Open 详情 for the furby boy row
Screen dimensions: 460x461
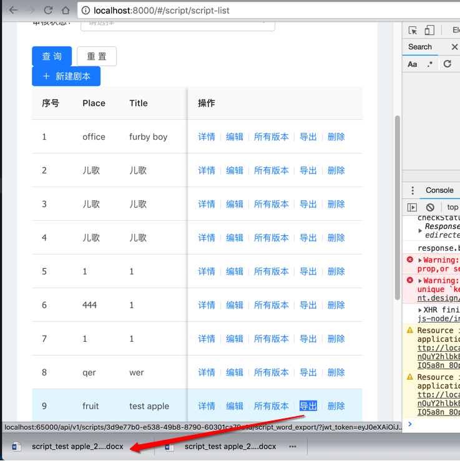coord(207,137)
